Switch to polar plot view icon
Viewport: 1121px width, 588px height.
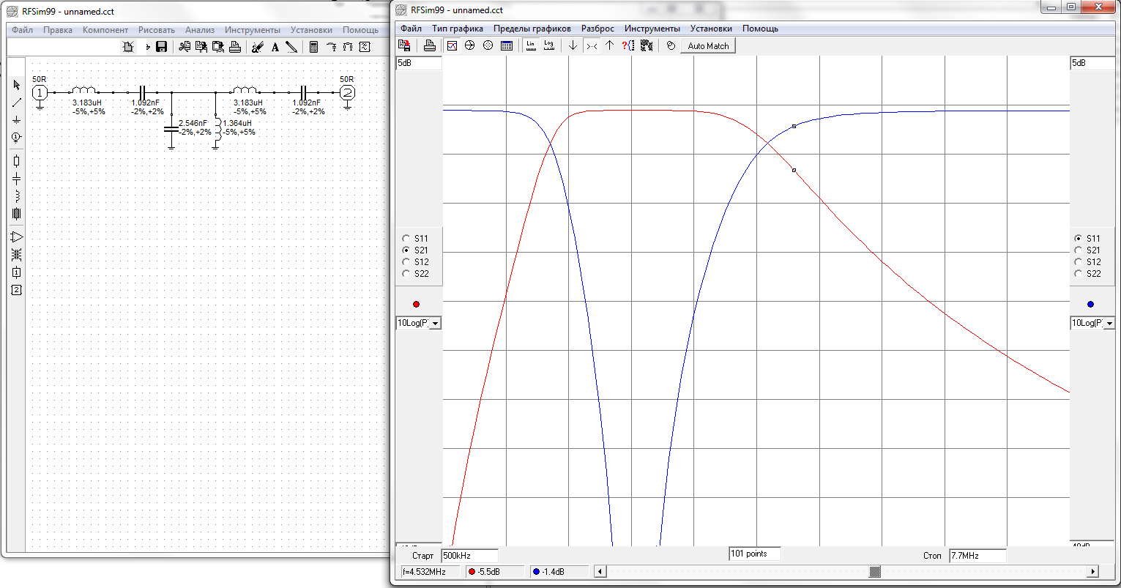click(x=488, y=45)
